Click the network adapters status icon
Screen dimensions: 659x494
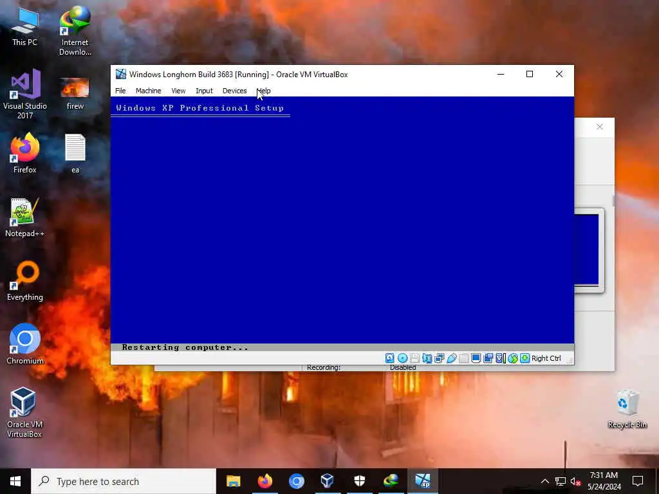(x=439, y=358)
